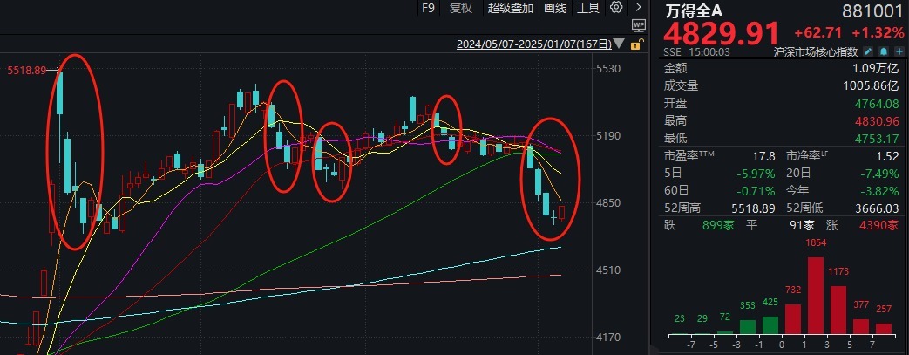This screenshot has height=355, width=909.
Task: Click the bell alert icon
Action: [x=884, y=51]
